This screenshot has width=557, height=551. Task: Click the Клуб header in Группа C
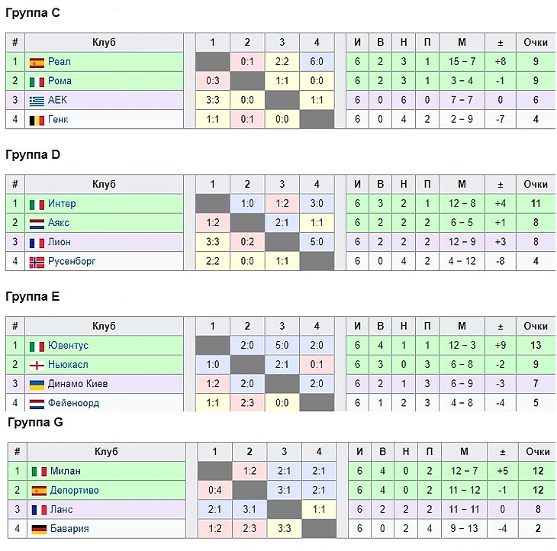click(x=104, y=43)
